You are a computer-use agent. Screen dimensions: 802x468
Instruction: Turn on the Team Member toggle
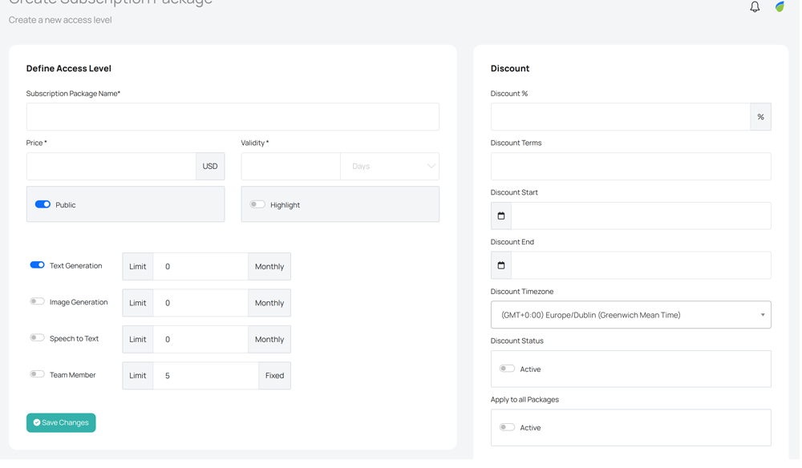38,374
